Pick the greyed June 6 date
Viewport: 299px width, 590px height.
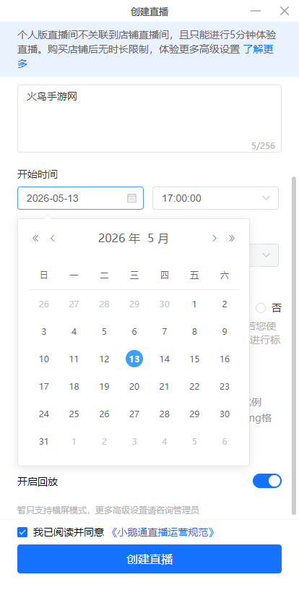click(x=225, y=441)
